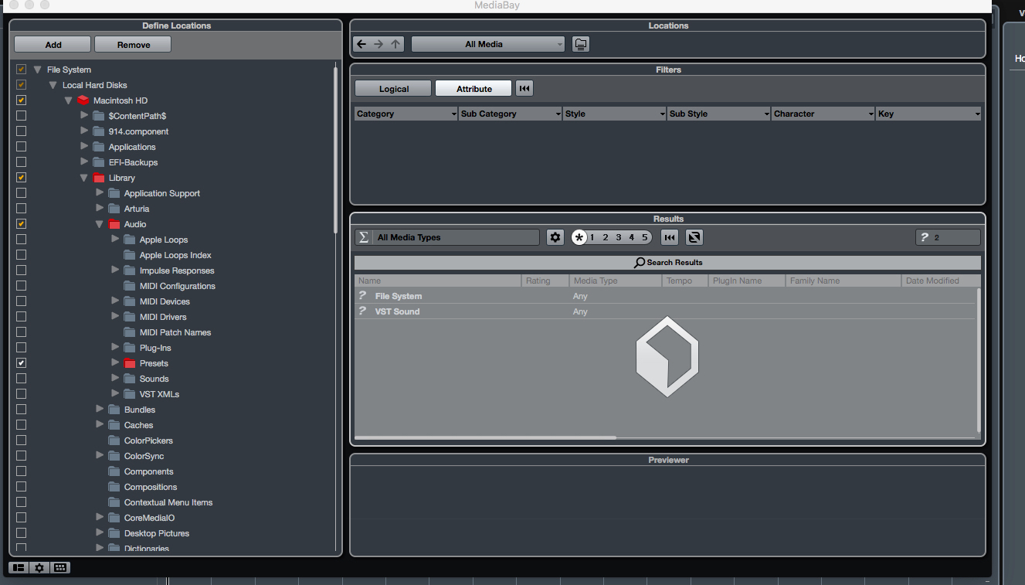Click the red Library folder icon
Viewport: 1025px width, 585px height.
[x=99, y=178]
